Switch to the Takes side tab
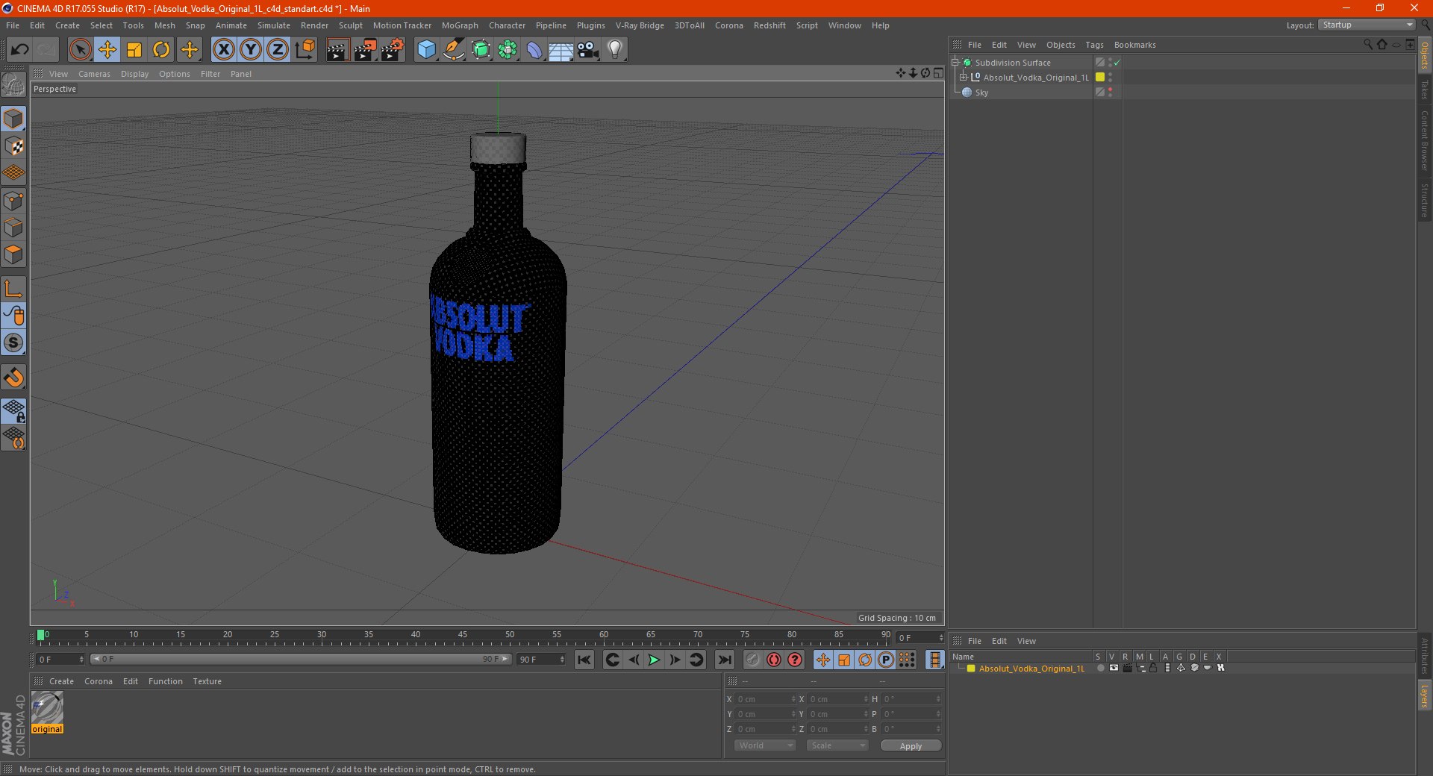Image resolution: width=1433 pixels, height=776 pixels. pyautogui.click(x=1425, y=90)
